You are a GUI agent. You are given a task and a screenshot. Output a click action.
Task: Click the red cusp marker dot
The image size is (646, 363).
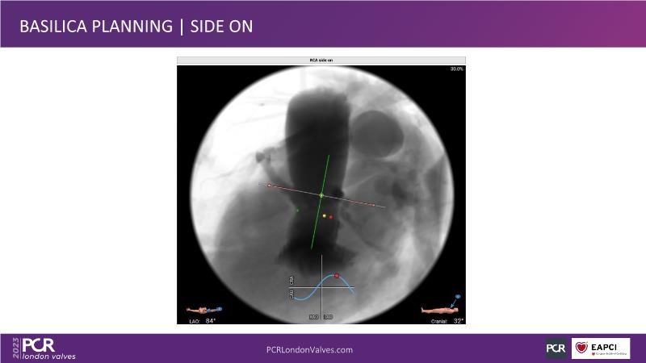coord(331,217)
